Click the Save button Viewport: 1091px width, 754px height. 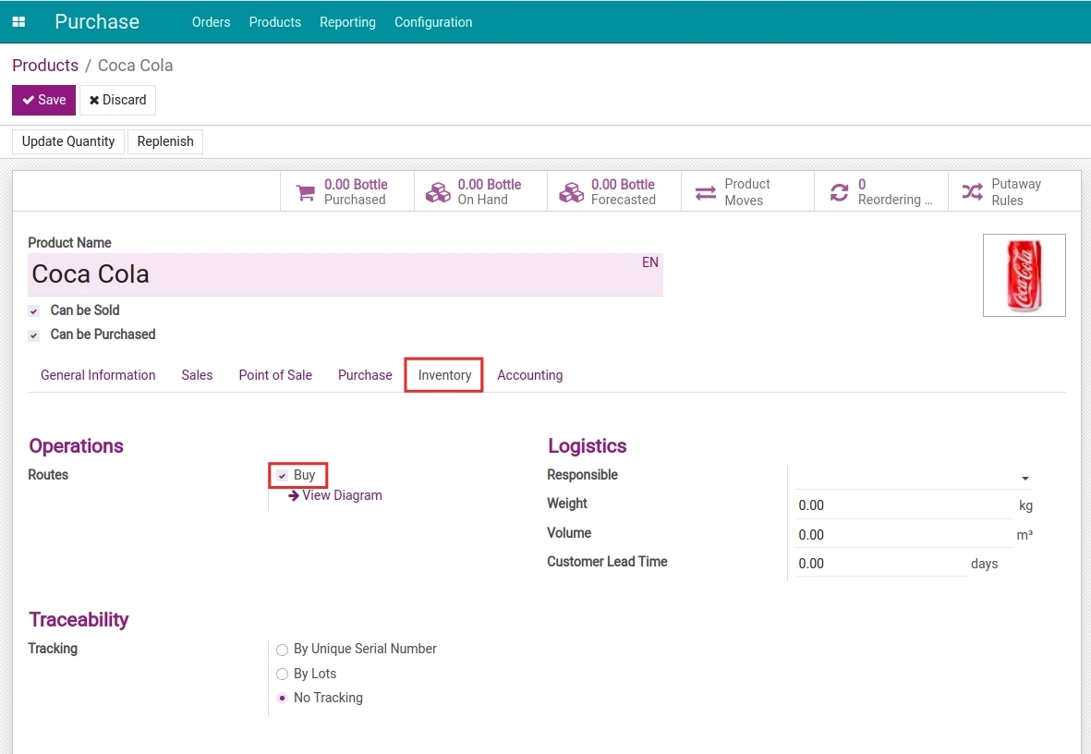coord(43,100)
